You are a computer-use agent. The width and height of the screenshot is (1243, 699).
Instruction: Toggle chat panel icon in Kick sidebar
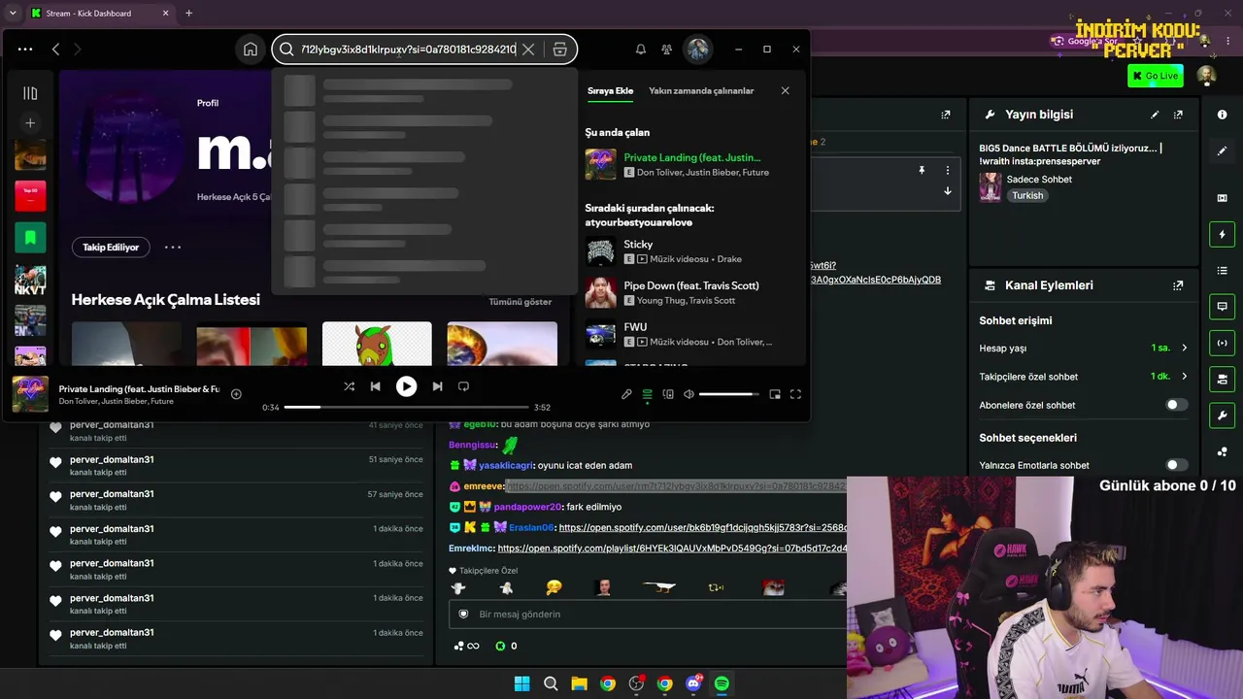click(x=1222, y=307)
